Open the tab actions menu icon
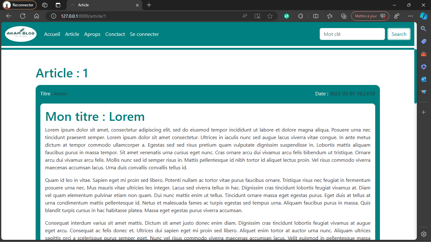 tap(45, 5)
